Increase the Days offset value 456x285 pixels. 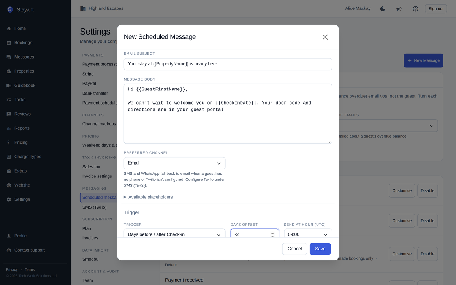[x=272, y=233]
